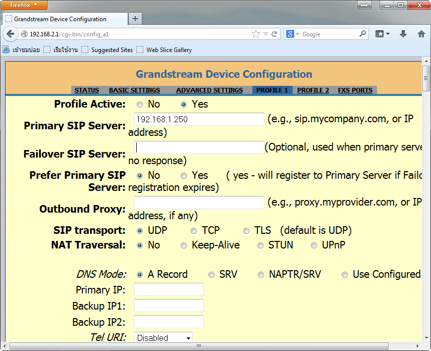Screen dimensions: 431x351
Task: Open the ADVANCED SETTINGS page
Action: 209,90
